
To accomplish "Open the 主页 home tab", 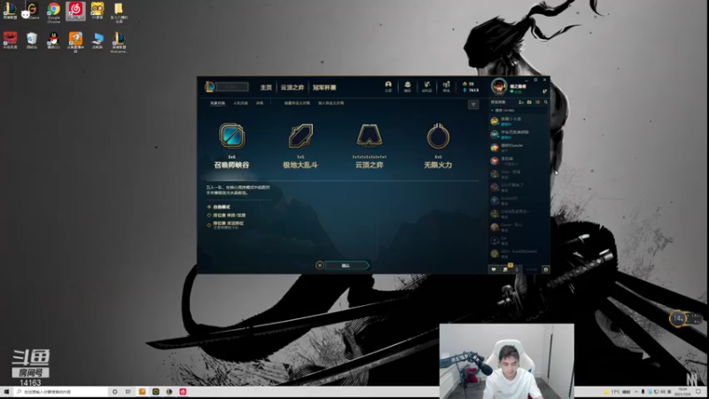I will click(266, 87).
